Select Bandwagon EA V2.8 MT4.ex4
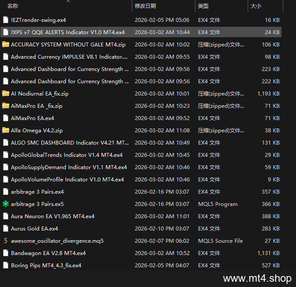Image resolution: width=296 pixels, height=287 pixels. [x=48, y=253]
